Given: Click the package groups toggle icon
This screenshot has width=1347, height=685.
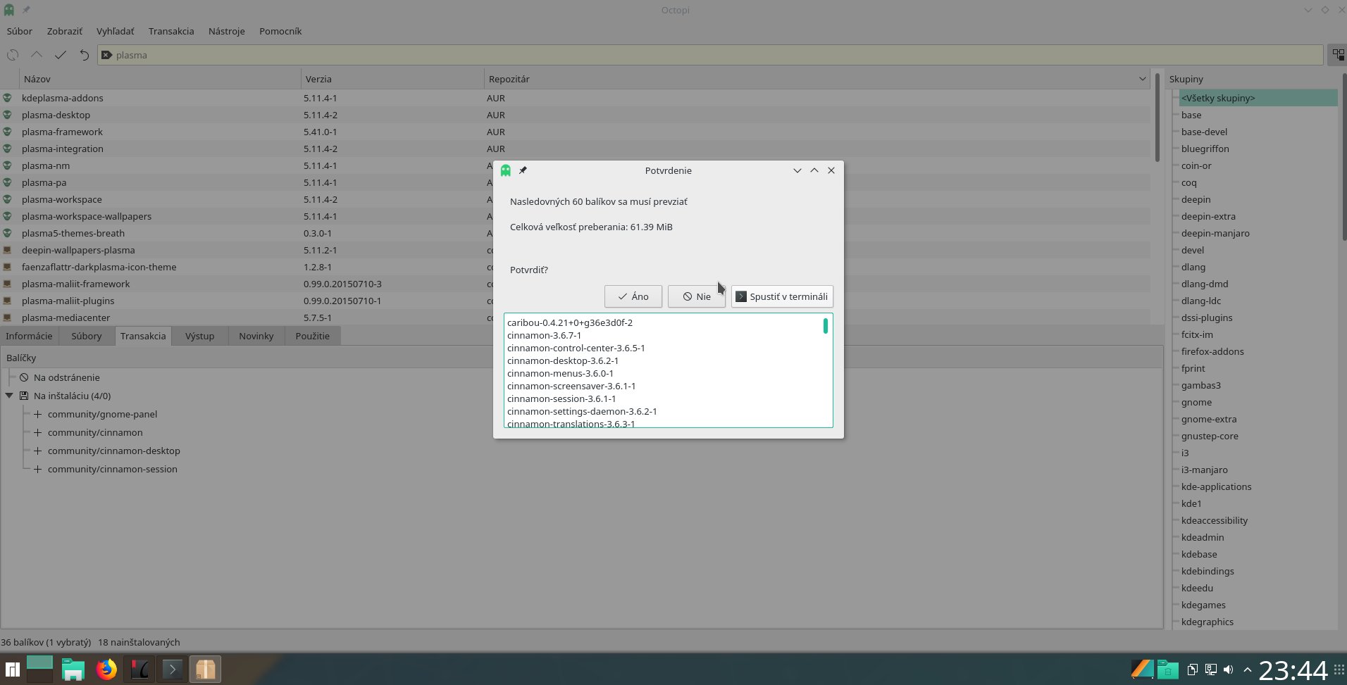Looking at the screenshot, I should click(1337, 55).
